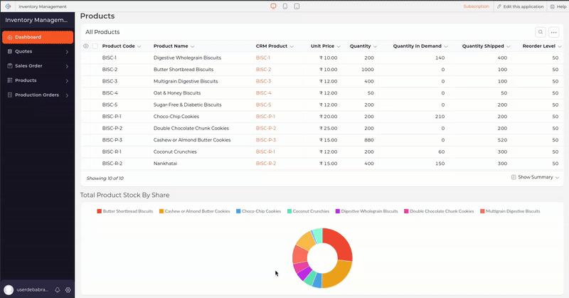Open the three-dots more options menu
Viewport: 569px width, 298px height.
[x=554, y=32]
